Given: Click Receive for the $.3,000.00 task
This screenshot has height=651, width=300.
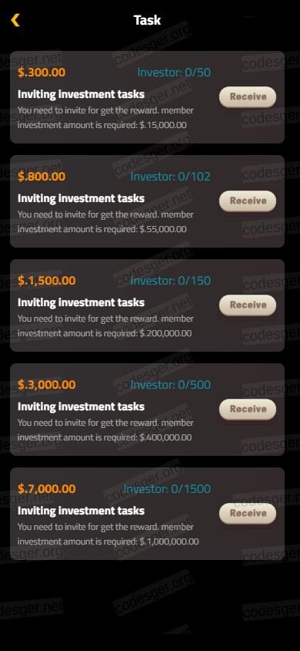Looking at the screenshot, I should coord(248,410).
